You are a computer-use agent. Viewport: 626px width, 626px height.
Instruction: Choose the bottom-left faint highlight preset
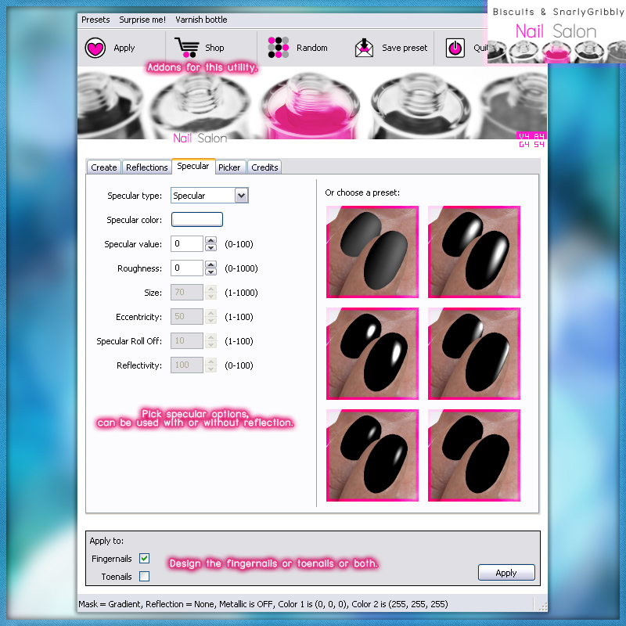372,455
